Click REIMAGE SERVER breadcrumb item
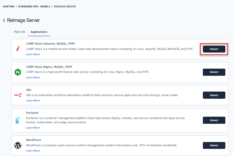Image resolution: width=233 pixels, height=156 pixels. [65, 7]
